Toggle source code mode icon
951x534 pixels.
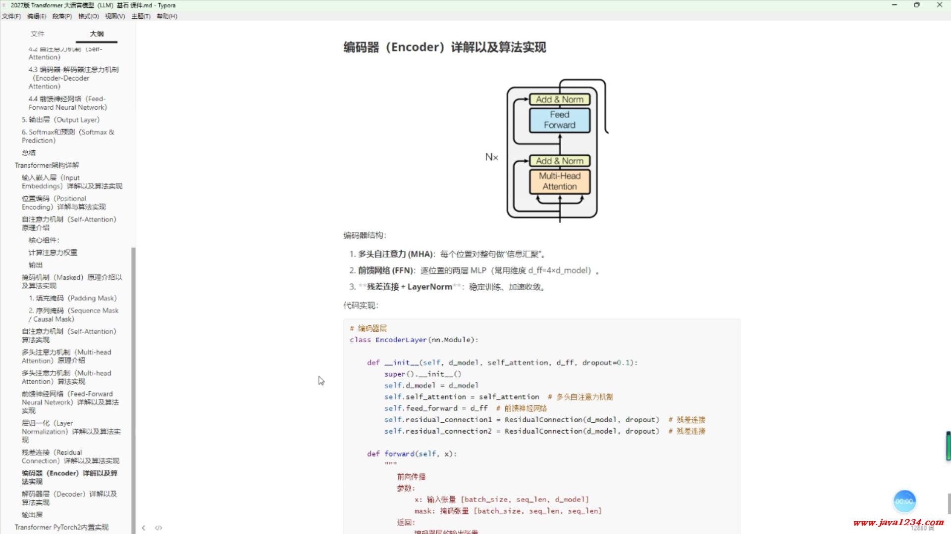[x=158, y=528]
